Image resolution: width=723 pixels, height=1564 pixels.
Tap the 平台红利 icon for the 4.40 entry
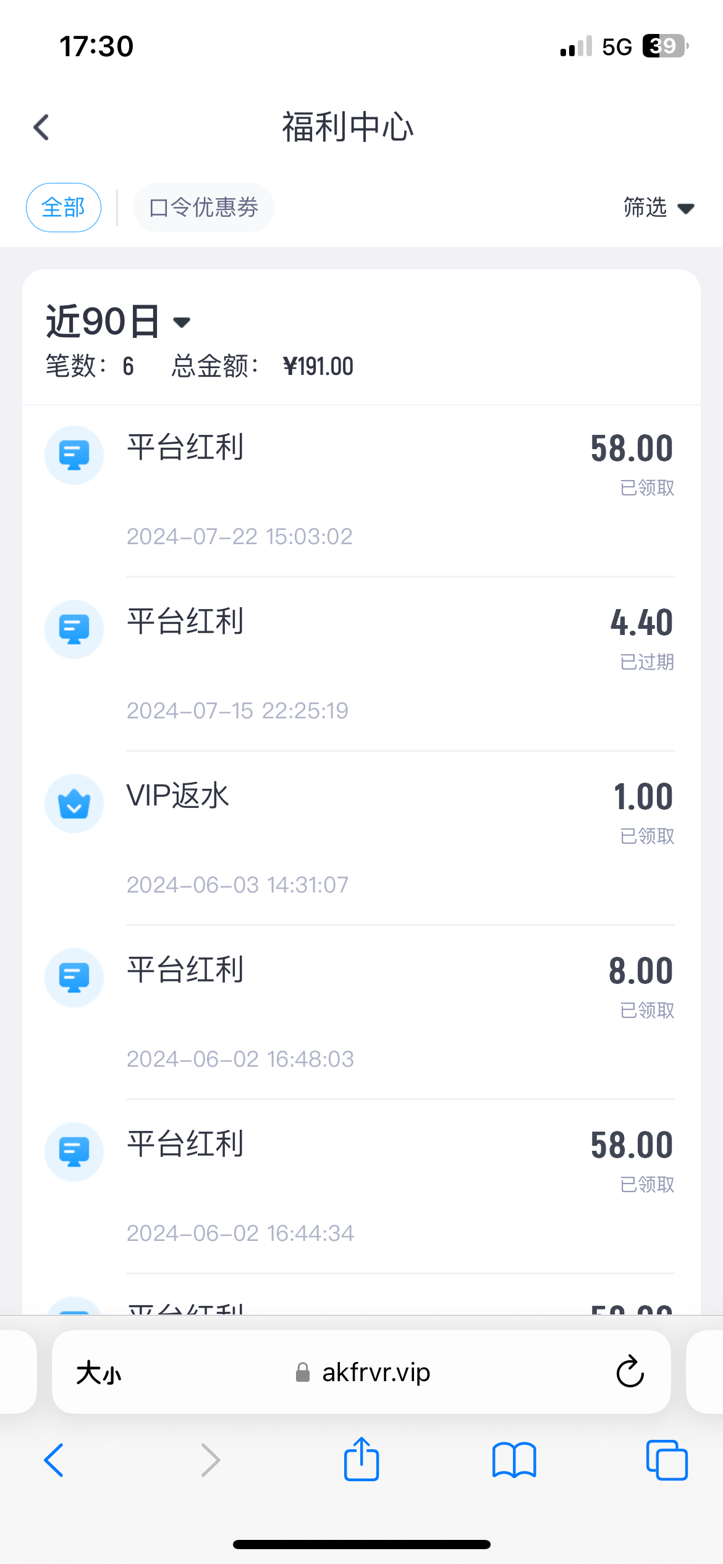[x=74, y=629]
